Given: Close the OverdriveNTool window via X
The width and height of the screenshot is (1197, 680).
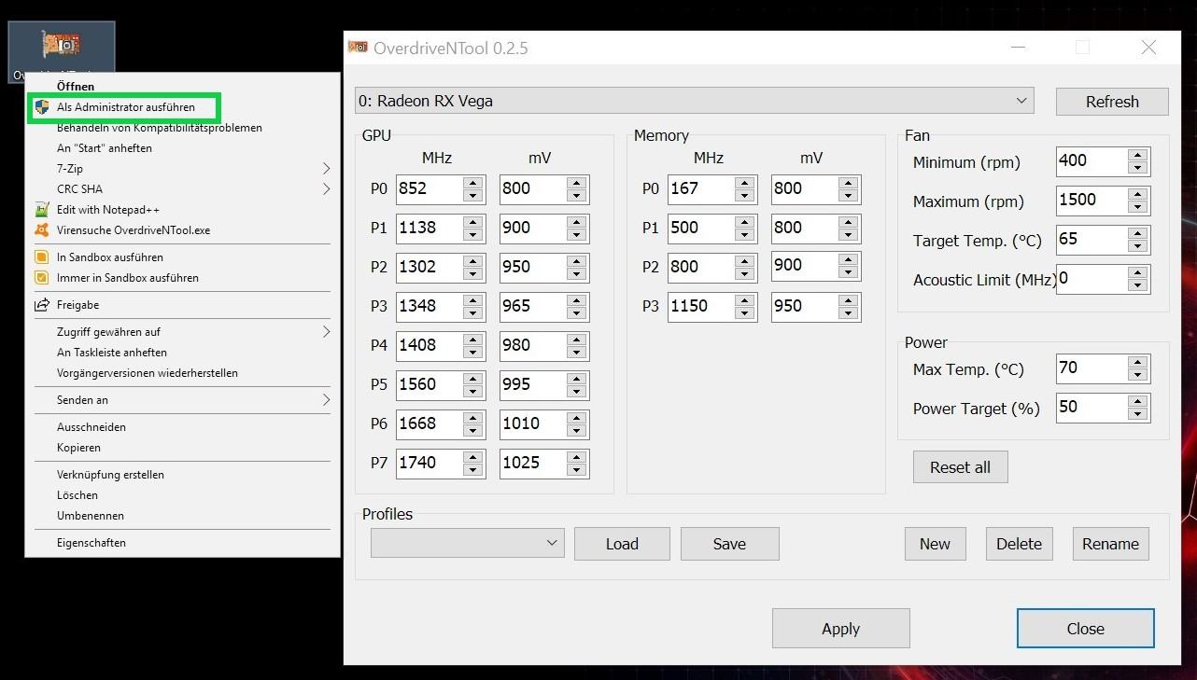Looking at the screenshot, I should point(1148,48).
